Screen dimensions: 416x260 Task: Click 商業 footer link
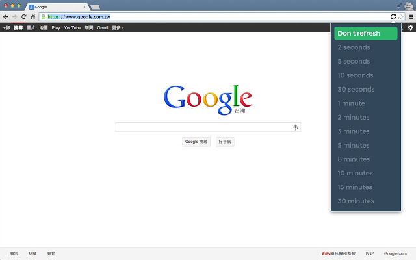32,253
